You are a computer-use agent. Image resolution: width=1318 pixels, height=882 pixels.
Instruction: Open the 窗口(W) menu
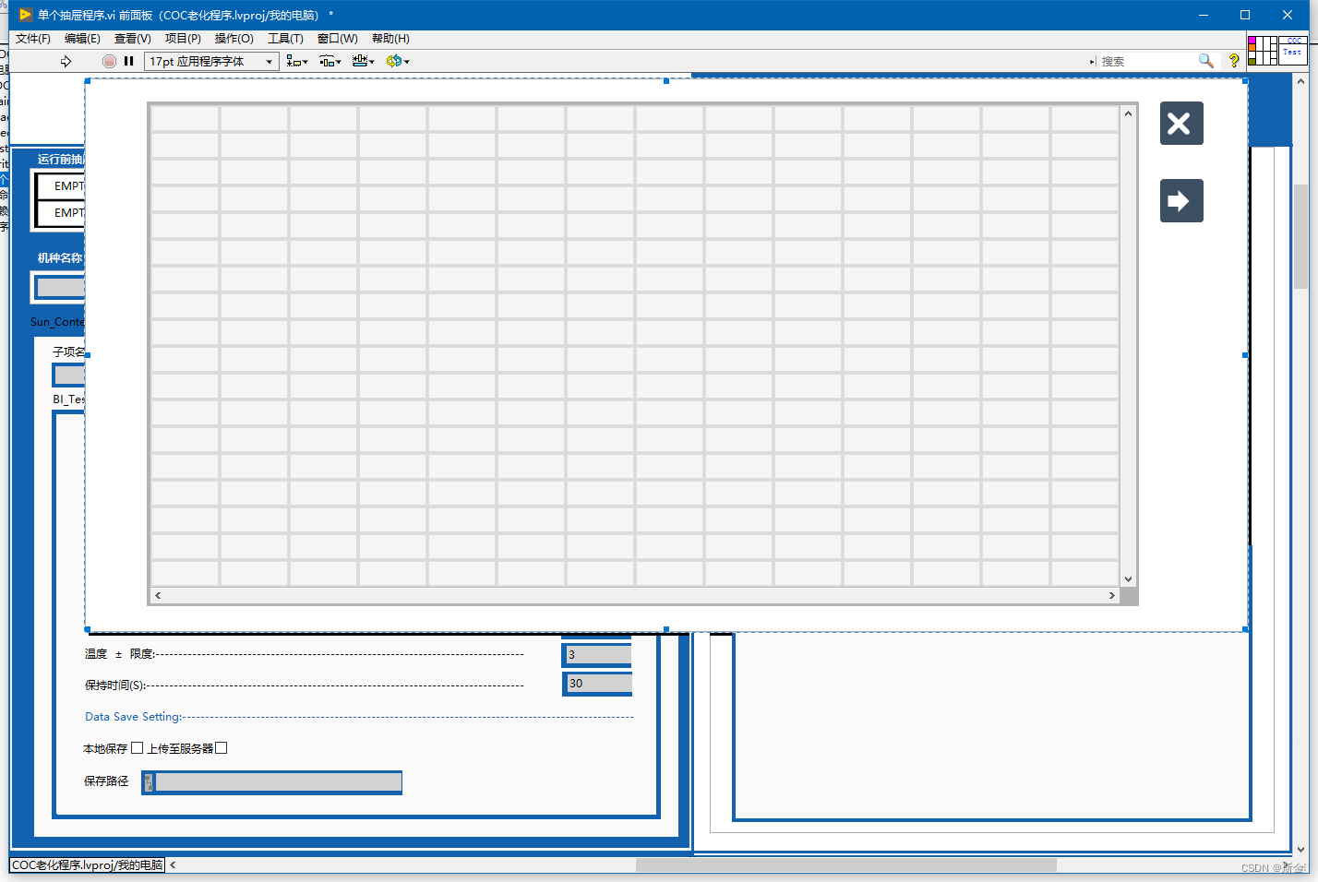click(337, 38)
